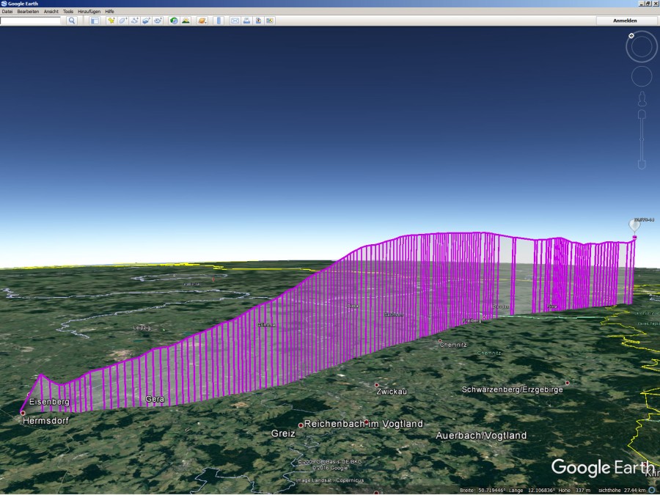Expand the Tools menu

(68, 12)
